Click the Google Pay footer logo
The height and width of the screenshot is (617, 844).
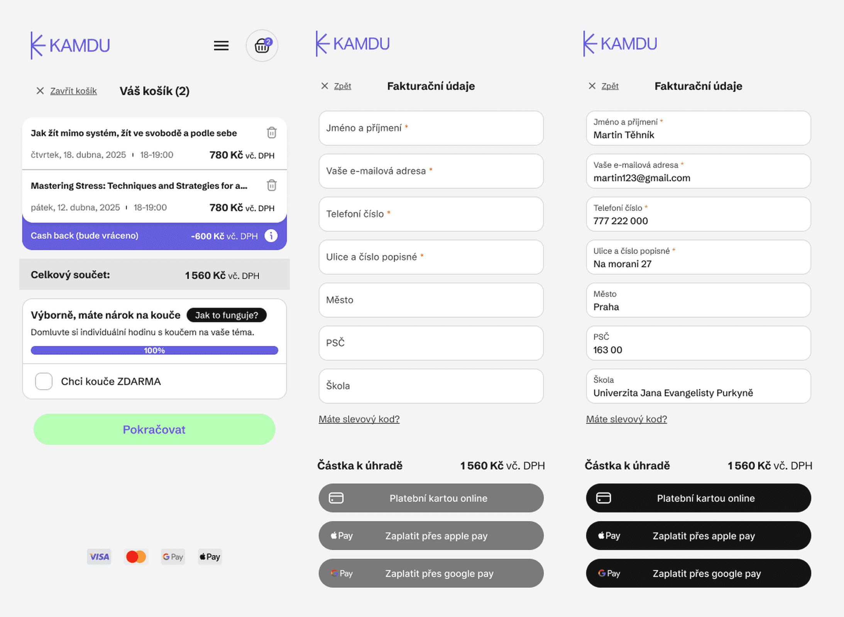point(173,556)
